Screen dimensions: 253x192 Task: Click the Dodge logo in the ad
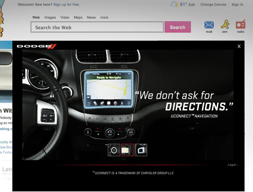click(x=37, y=46)
